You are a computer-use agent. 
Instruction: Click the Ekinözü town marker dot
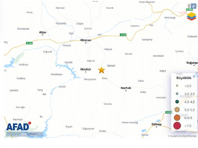click(x=86, y=72)
